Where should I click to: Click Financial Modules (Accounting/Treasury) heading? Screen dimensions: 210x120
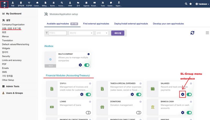pyautogui.click(x=68, y=76)
